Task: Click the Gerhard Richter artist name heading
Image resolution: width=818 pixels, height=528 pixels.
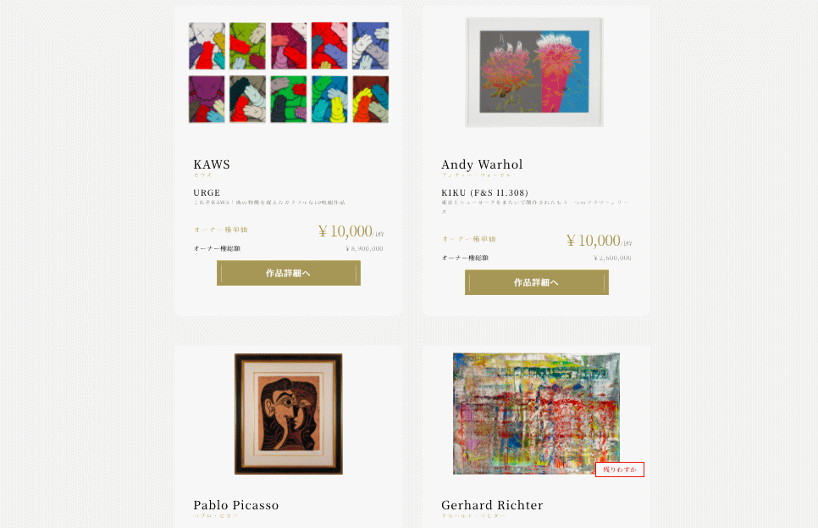Action: click(492, 505)
